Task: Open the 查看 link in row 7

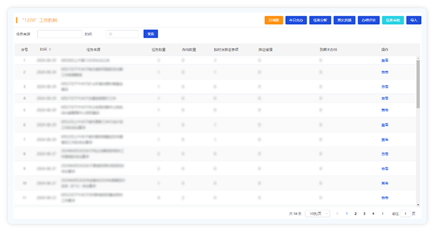Action: (x=385, y=140)
